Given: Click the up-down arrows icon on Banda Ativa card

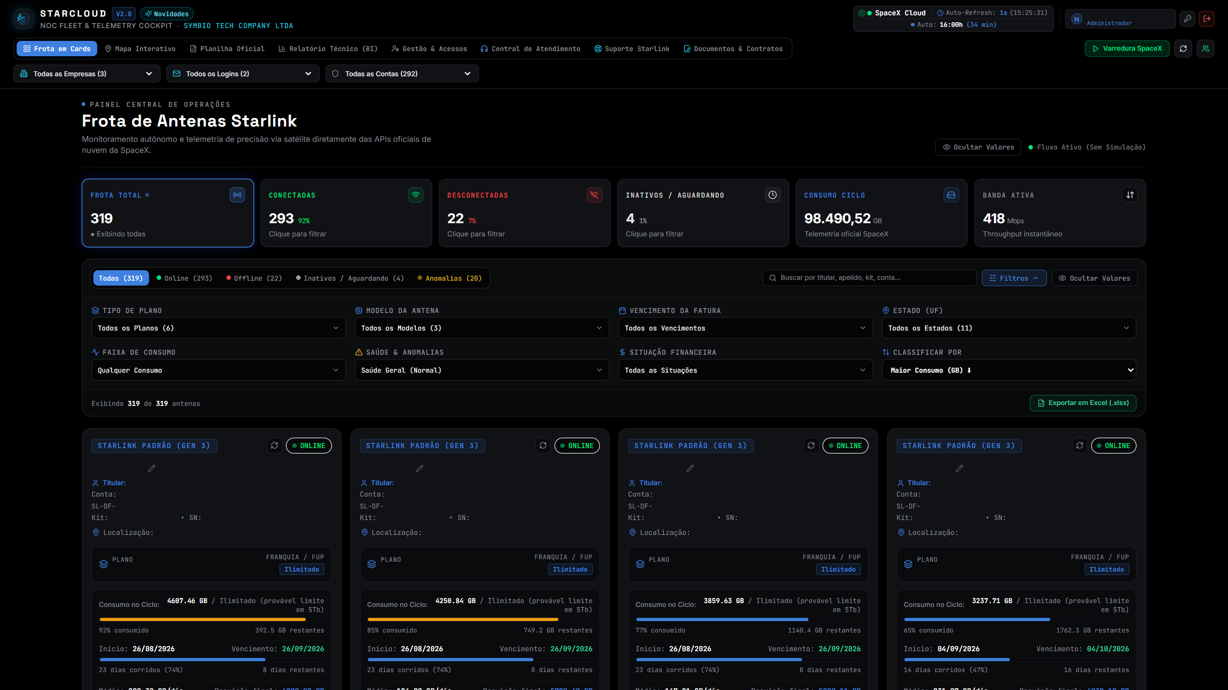Looking at the screenshot, I should point(1130,195).
